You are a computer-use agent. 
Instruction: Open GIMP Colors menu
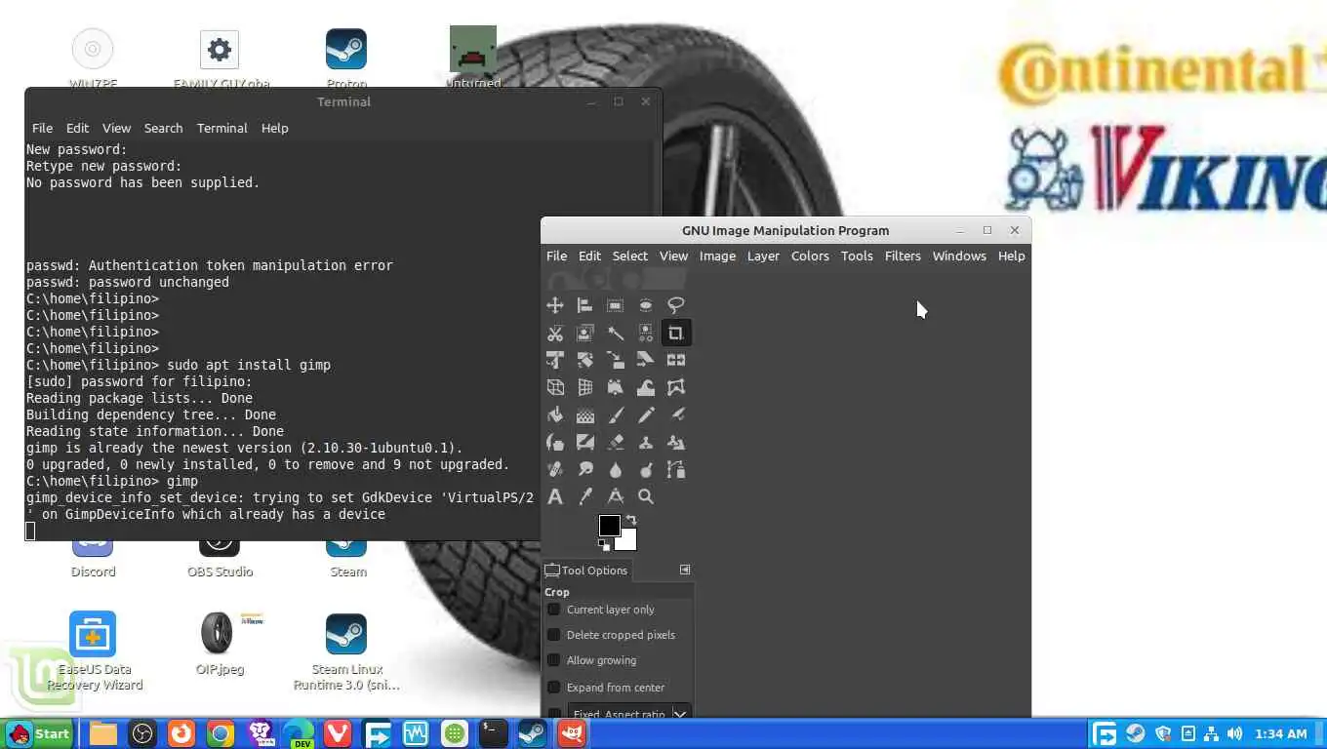coord(810,256)
